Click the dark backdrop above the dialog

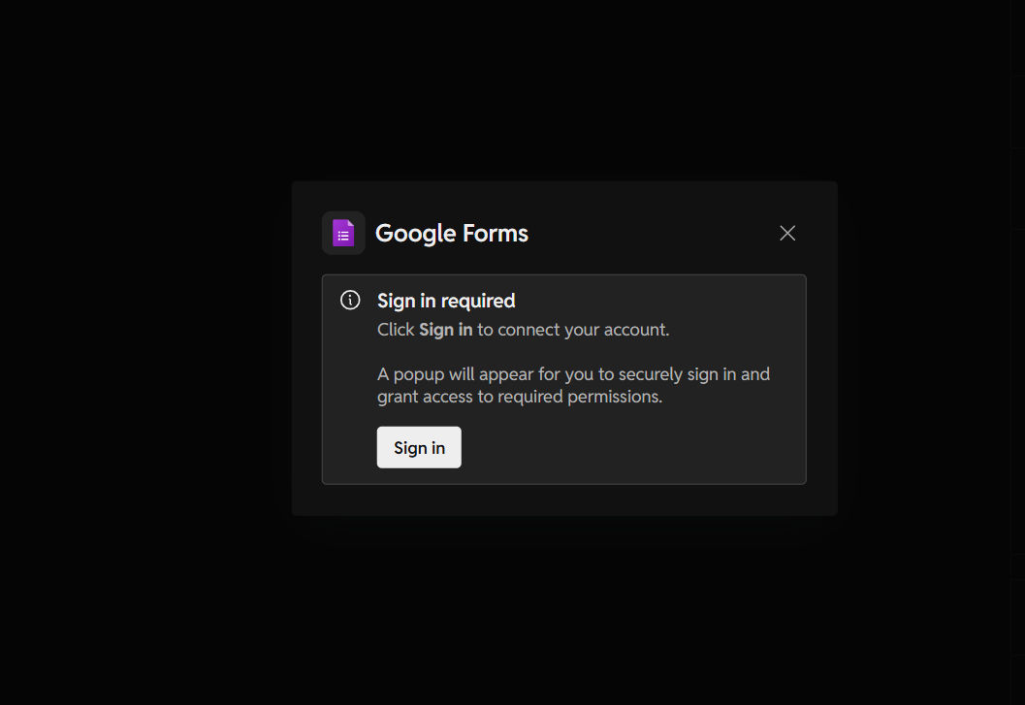(562, 87)
